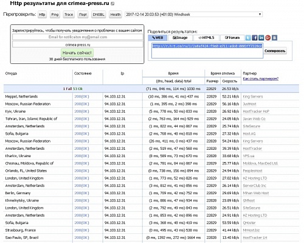
Task: Click the Скопировать button
Action: [275, 51]
